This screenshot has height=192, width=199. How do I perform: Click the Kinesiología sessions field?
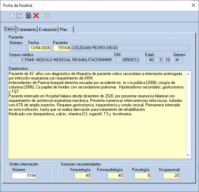pos(82,175)
